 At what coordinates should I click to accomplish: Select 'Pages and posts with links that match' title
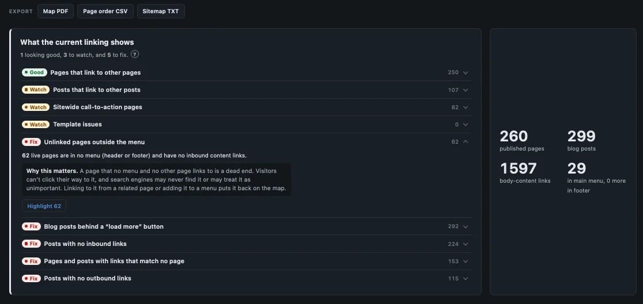point(114,261)
